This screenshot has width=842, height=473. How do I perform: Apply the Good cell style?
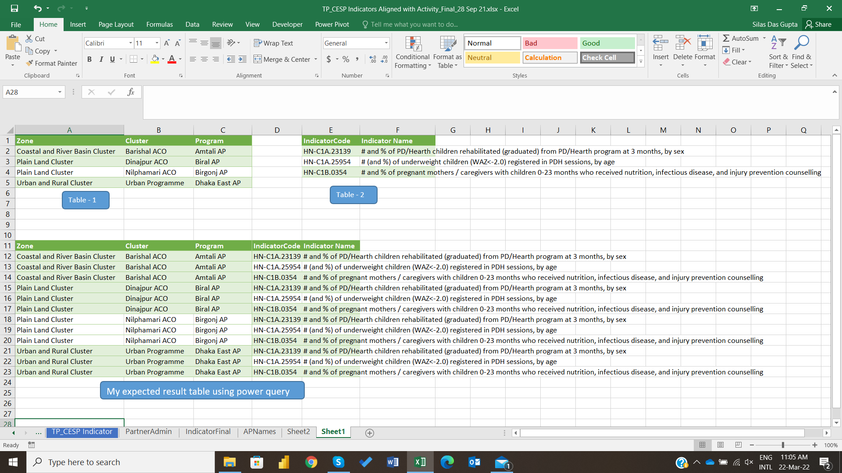tap(607, 43)
